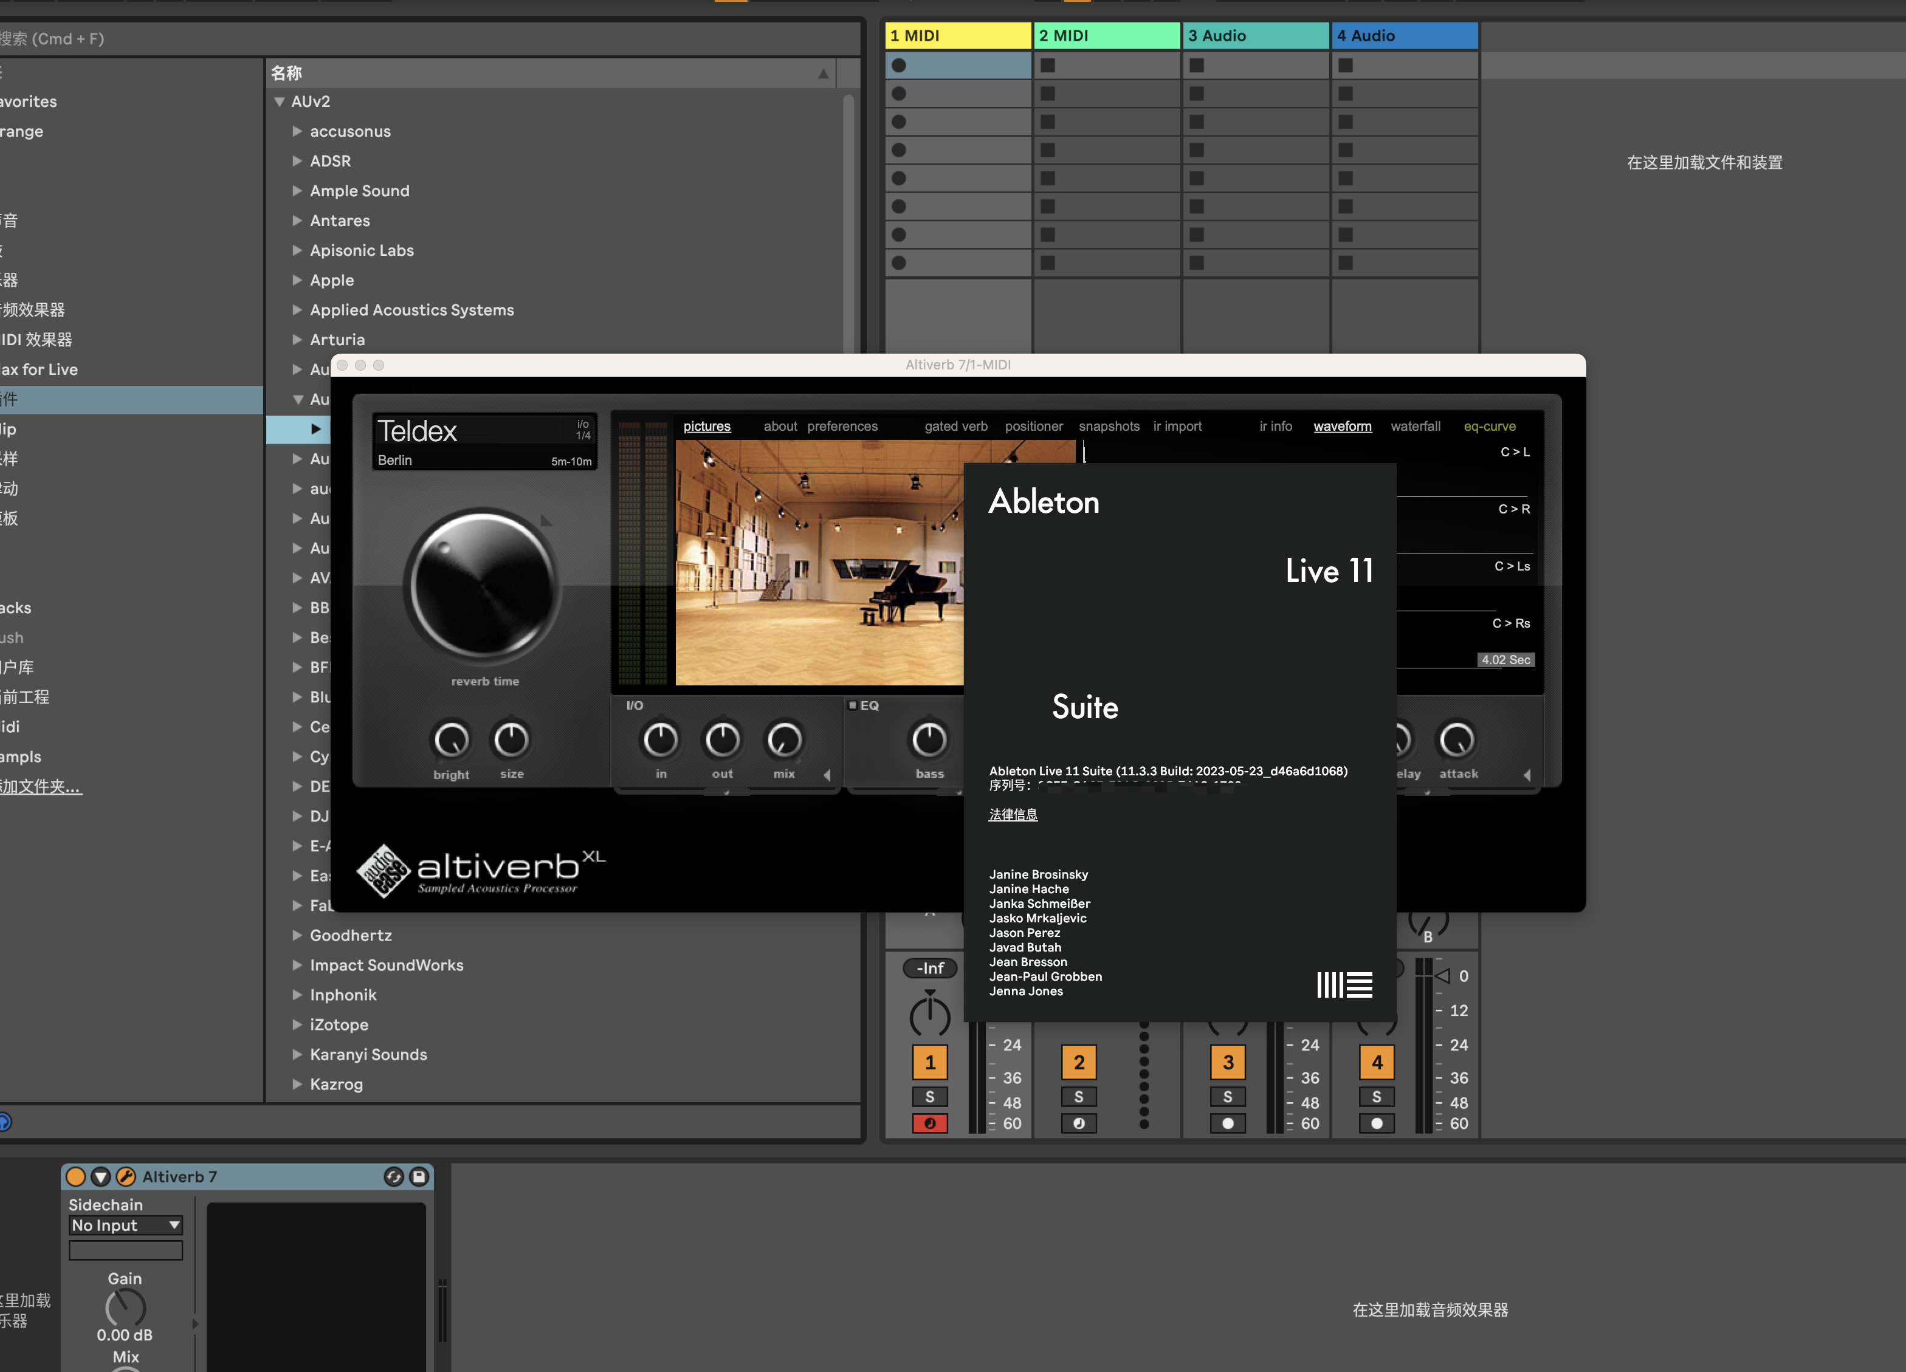Open Altiverb preferences tab
This screenshot has height=1372, width=1906.
tap(842, 426)
